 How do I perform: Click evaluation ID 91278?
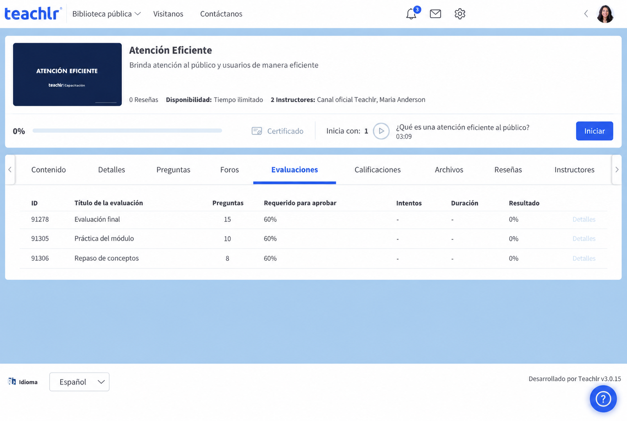click(40, 219)
